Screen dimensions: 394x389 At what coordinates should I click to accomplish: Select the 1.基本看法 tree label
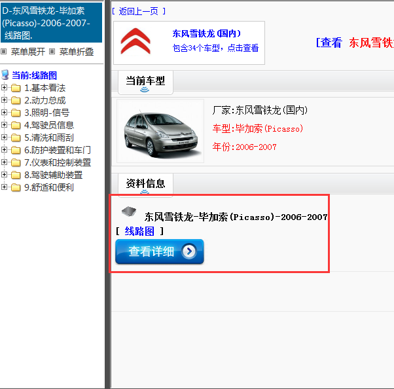(45, 88)
